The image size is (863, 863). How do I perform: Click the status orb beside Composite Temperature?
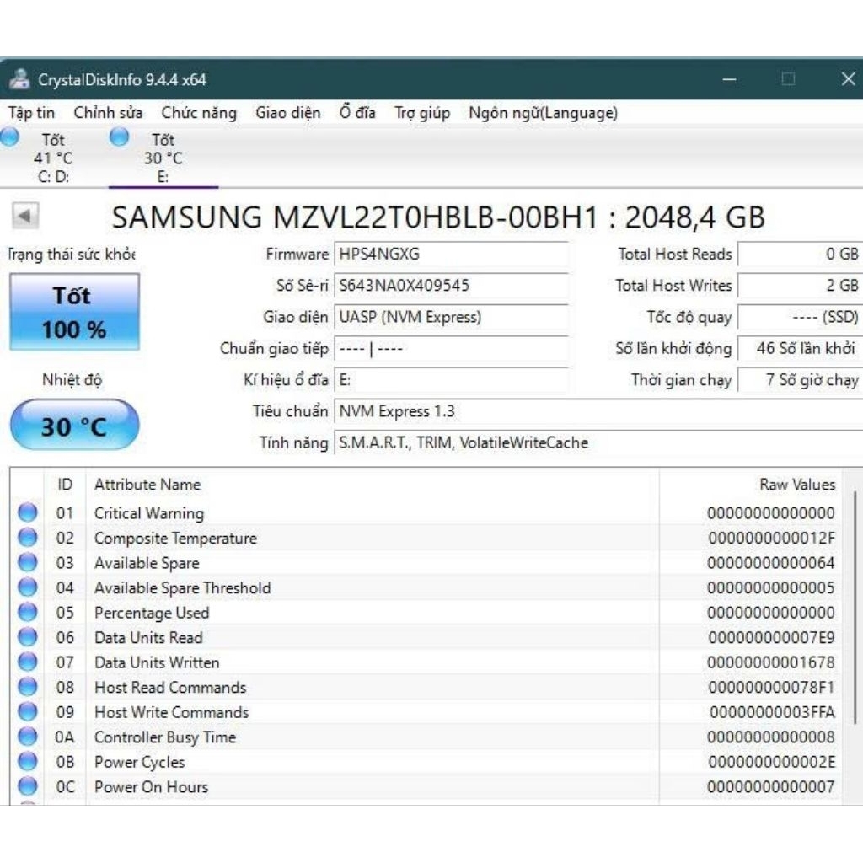coord(28,538)
